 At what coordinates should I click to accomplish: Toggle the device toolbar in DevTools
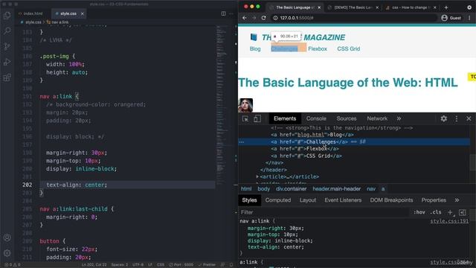[x=257, y=119]
